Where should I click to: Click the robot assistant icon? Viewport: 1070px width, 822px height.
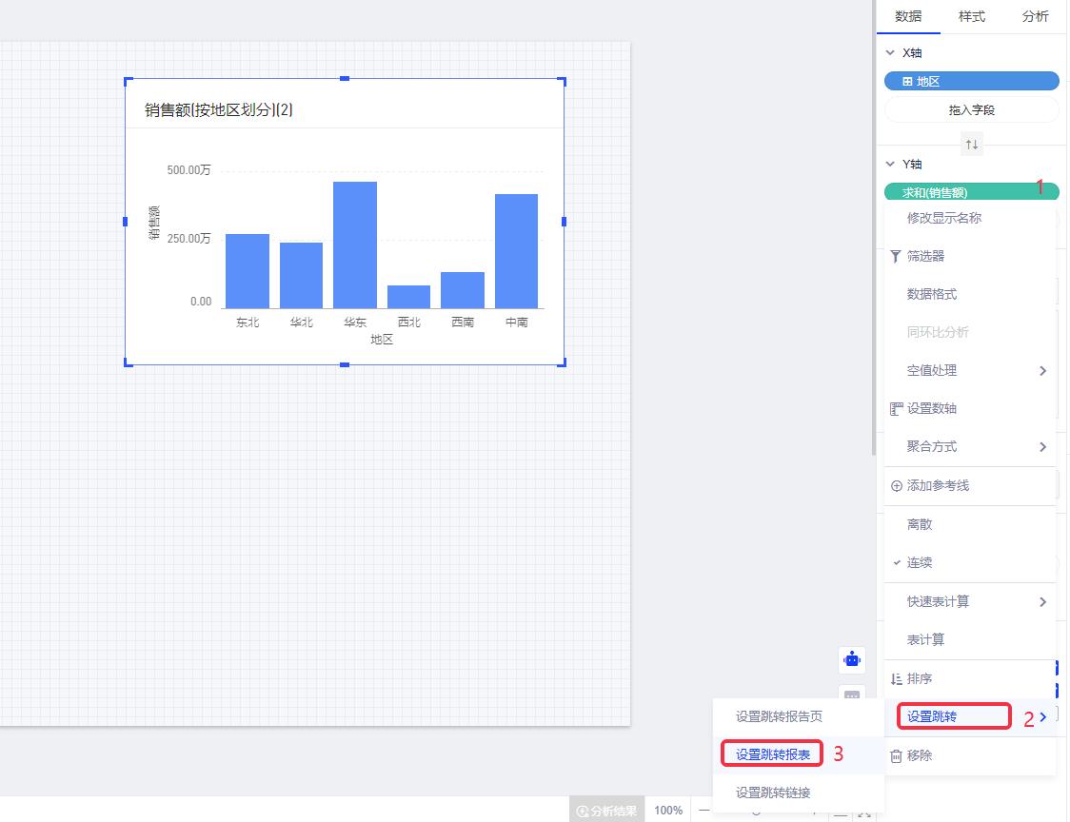(852, 659)
